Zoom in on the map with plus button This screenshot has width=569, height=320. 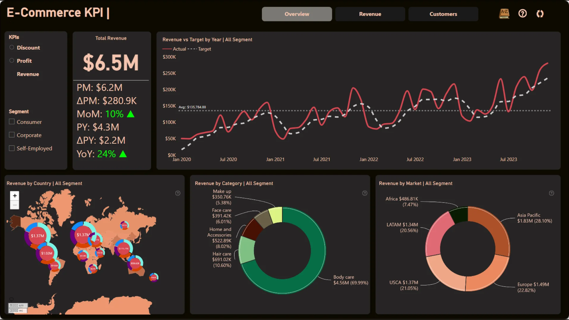click(15, 196)
